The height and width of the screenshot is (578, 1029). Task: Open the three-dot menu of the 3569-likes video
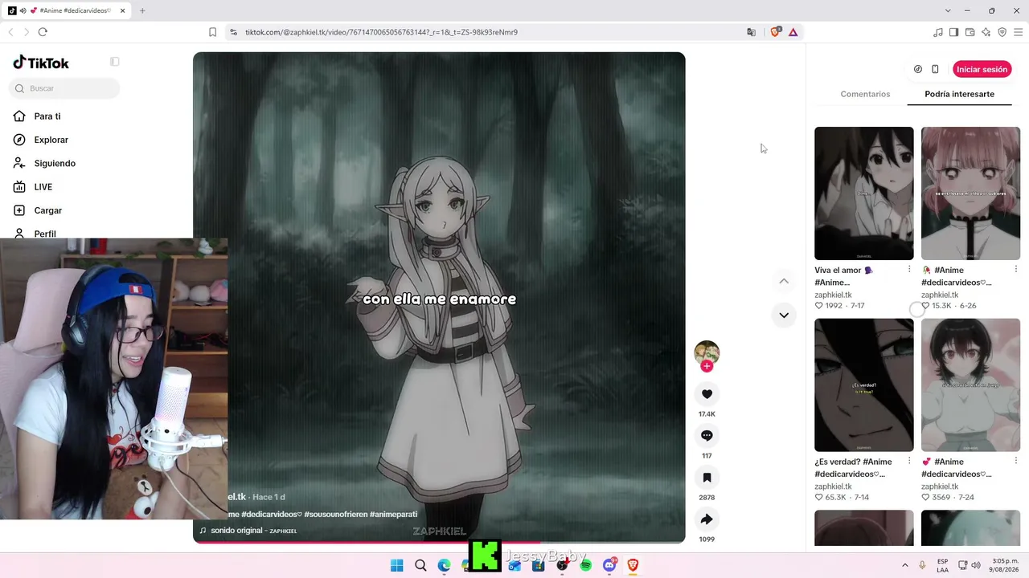[1015, 462]
